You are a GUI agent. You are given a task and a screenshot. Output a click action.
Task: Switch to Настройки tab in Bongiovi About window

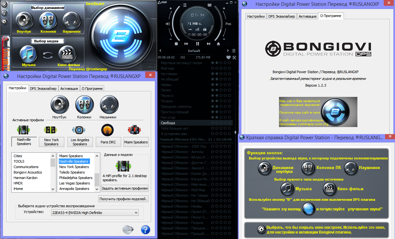point(256,16)
